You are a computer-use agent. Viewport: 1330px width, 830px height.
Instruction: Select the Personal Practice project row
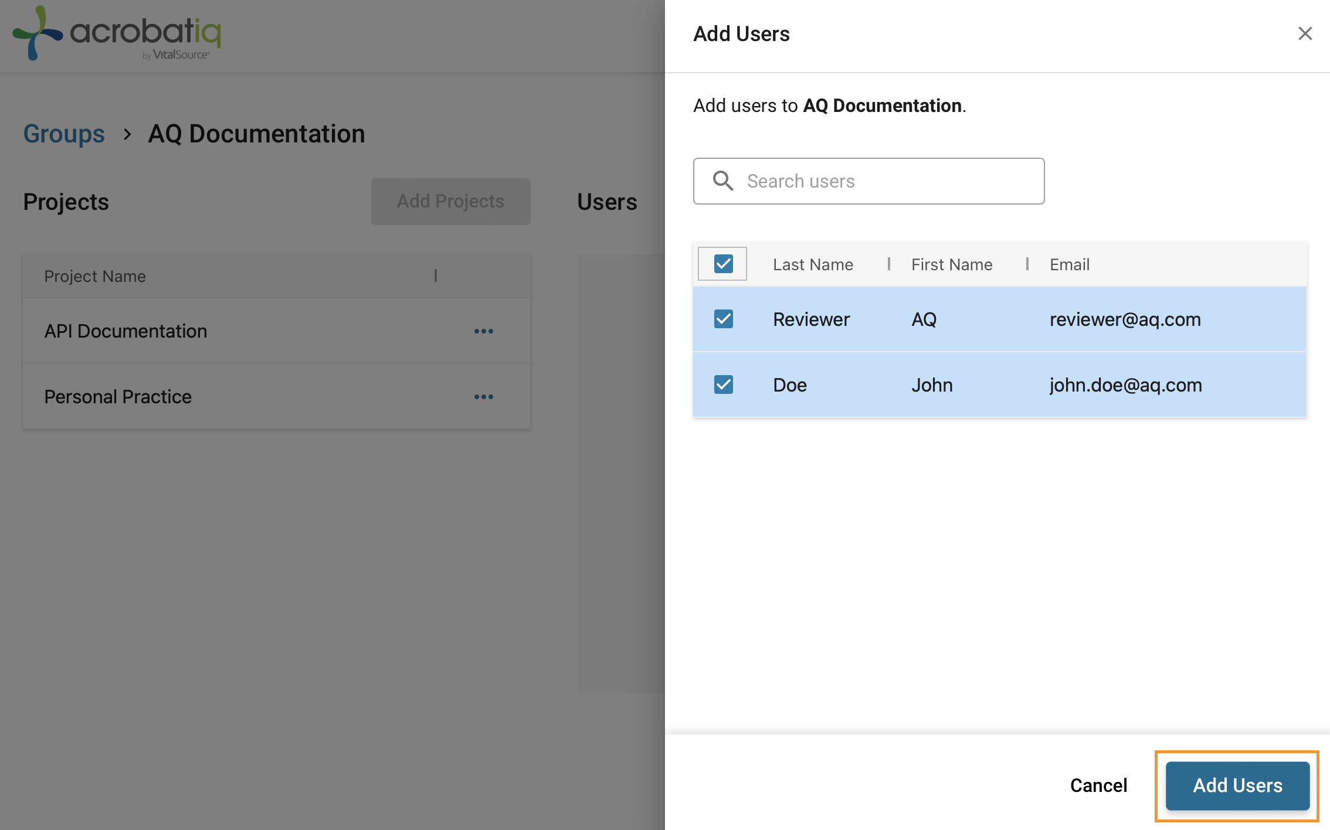tap(277, 397)
